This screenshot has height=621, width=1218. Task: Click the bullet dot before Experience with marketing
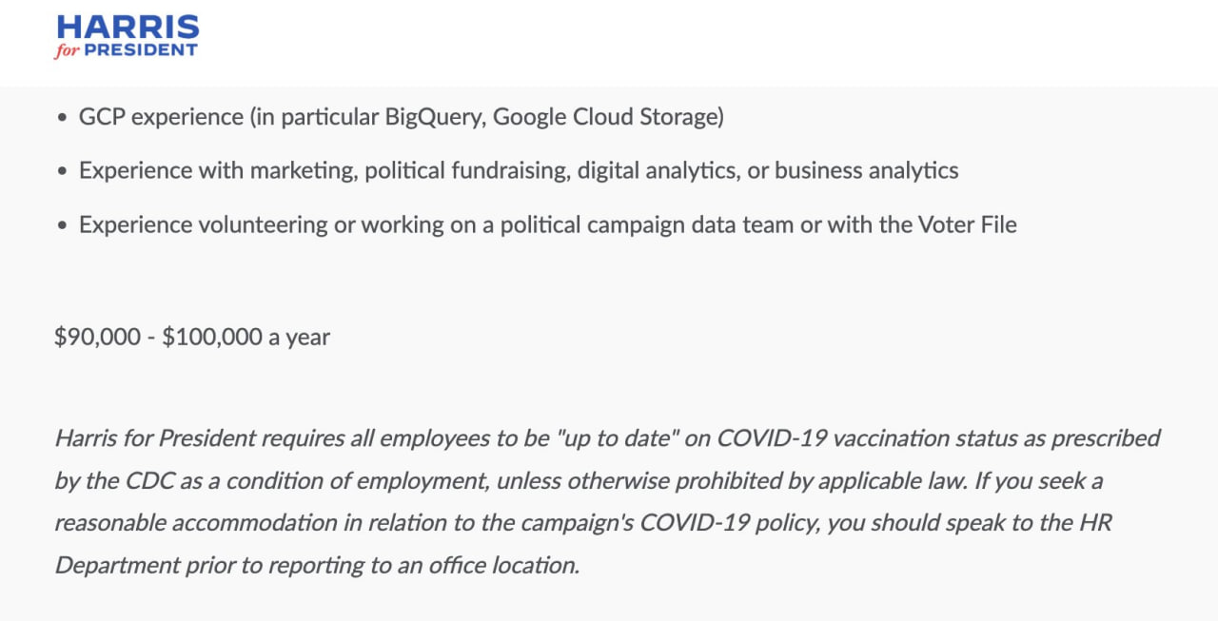point(62,172)
